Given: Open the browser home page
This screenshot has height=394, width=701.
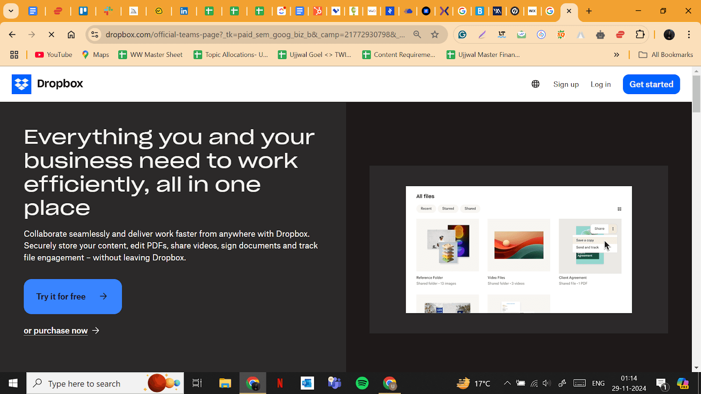Looking at the screenshot, I should (x=71, y=35).
